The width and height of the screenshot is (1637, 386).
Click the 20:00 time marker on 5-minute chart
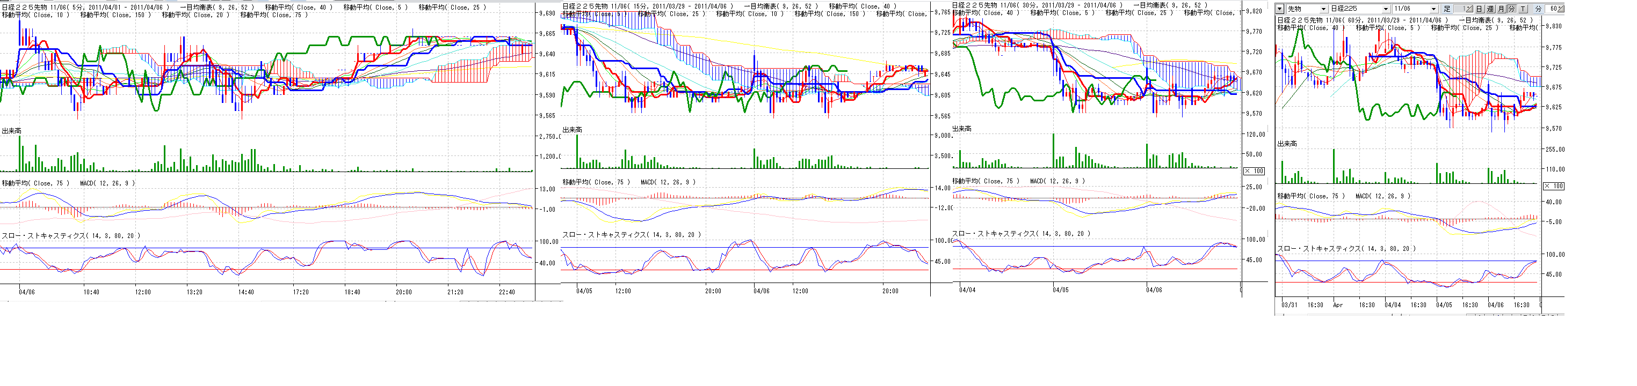(x=403, y=292)
